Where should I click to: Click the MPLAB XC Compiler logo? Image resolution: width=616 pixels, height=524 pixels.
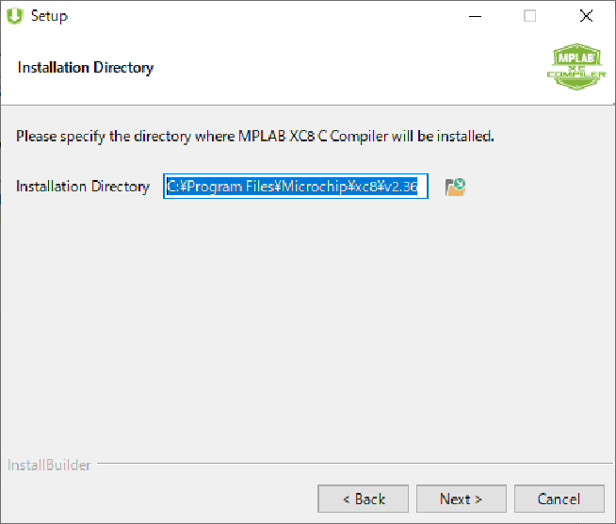[x=576, y=67]
